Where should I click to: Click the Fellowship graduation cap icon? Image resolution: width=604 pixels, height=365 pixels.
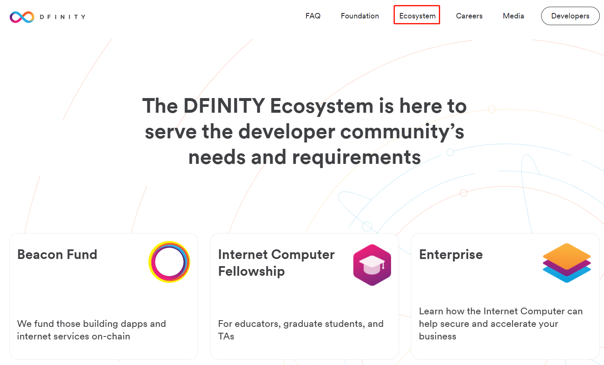pyautogui.click(x=372, y=265)
